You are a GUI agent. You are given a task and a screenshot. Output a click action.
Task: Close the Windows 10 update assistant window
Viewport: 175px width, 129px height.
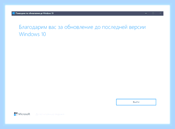[x=160, y=13]
